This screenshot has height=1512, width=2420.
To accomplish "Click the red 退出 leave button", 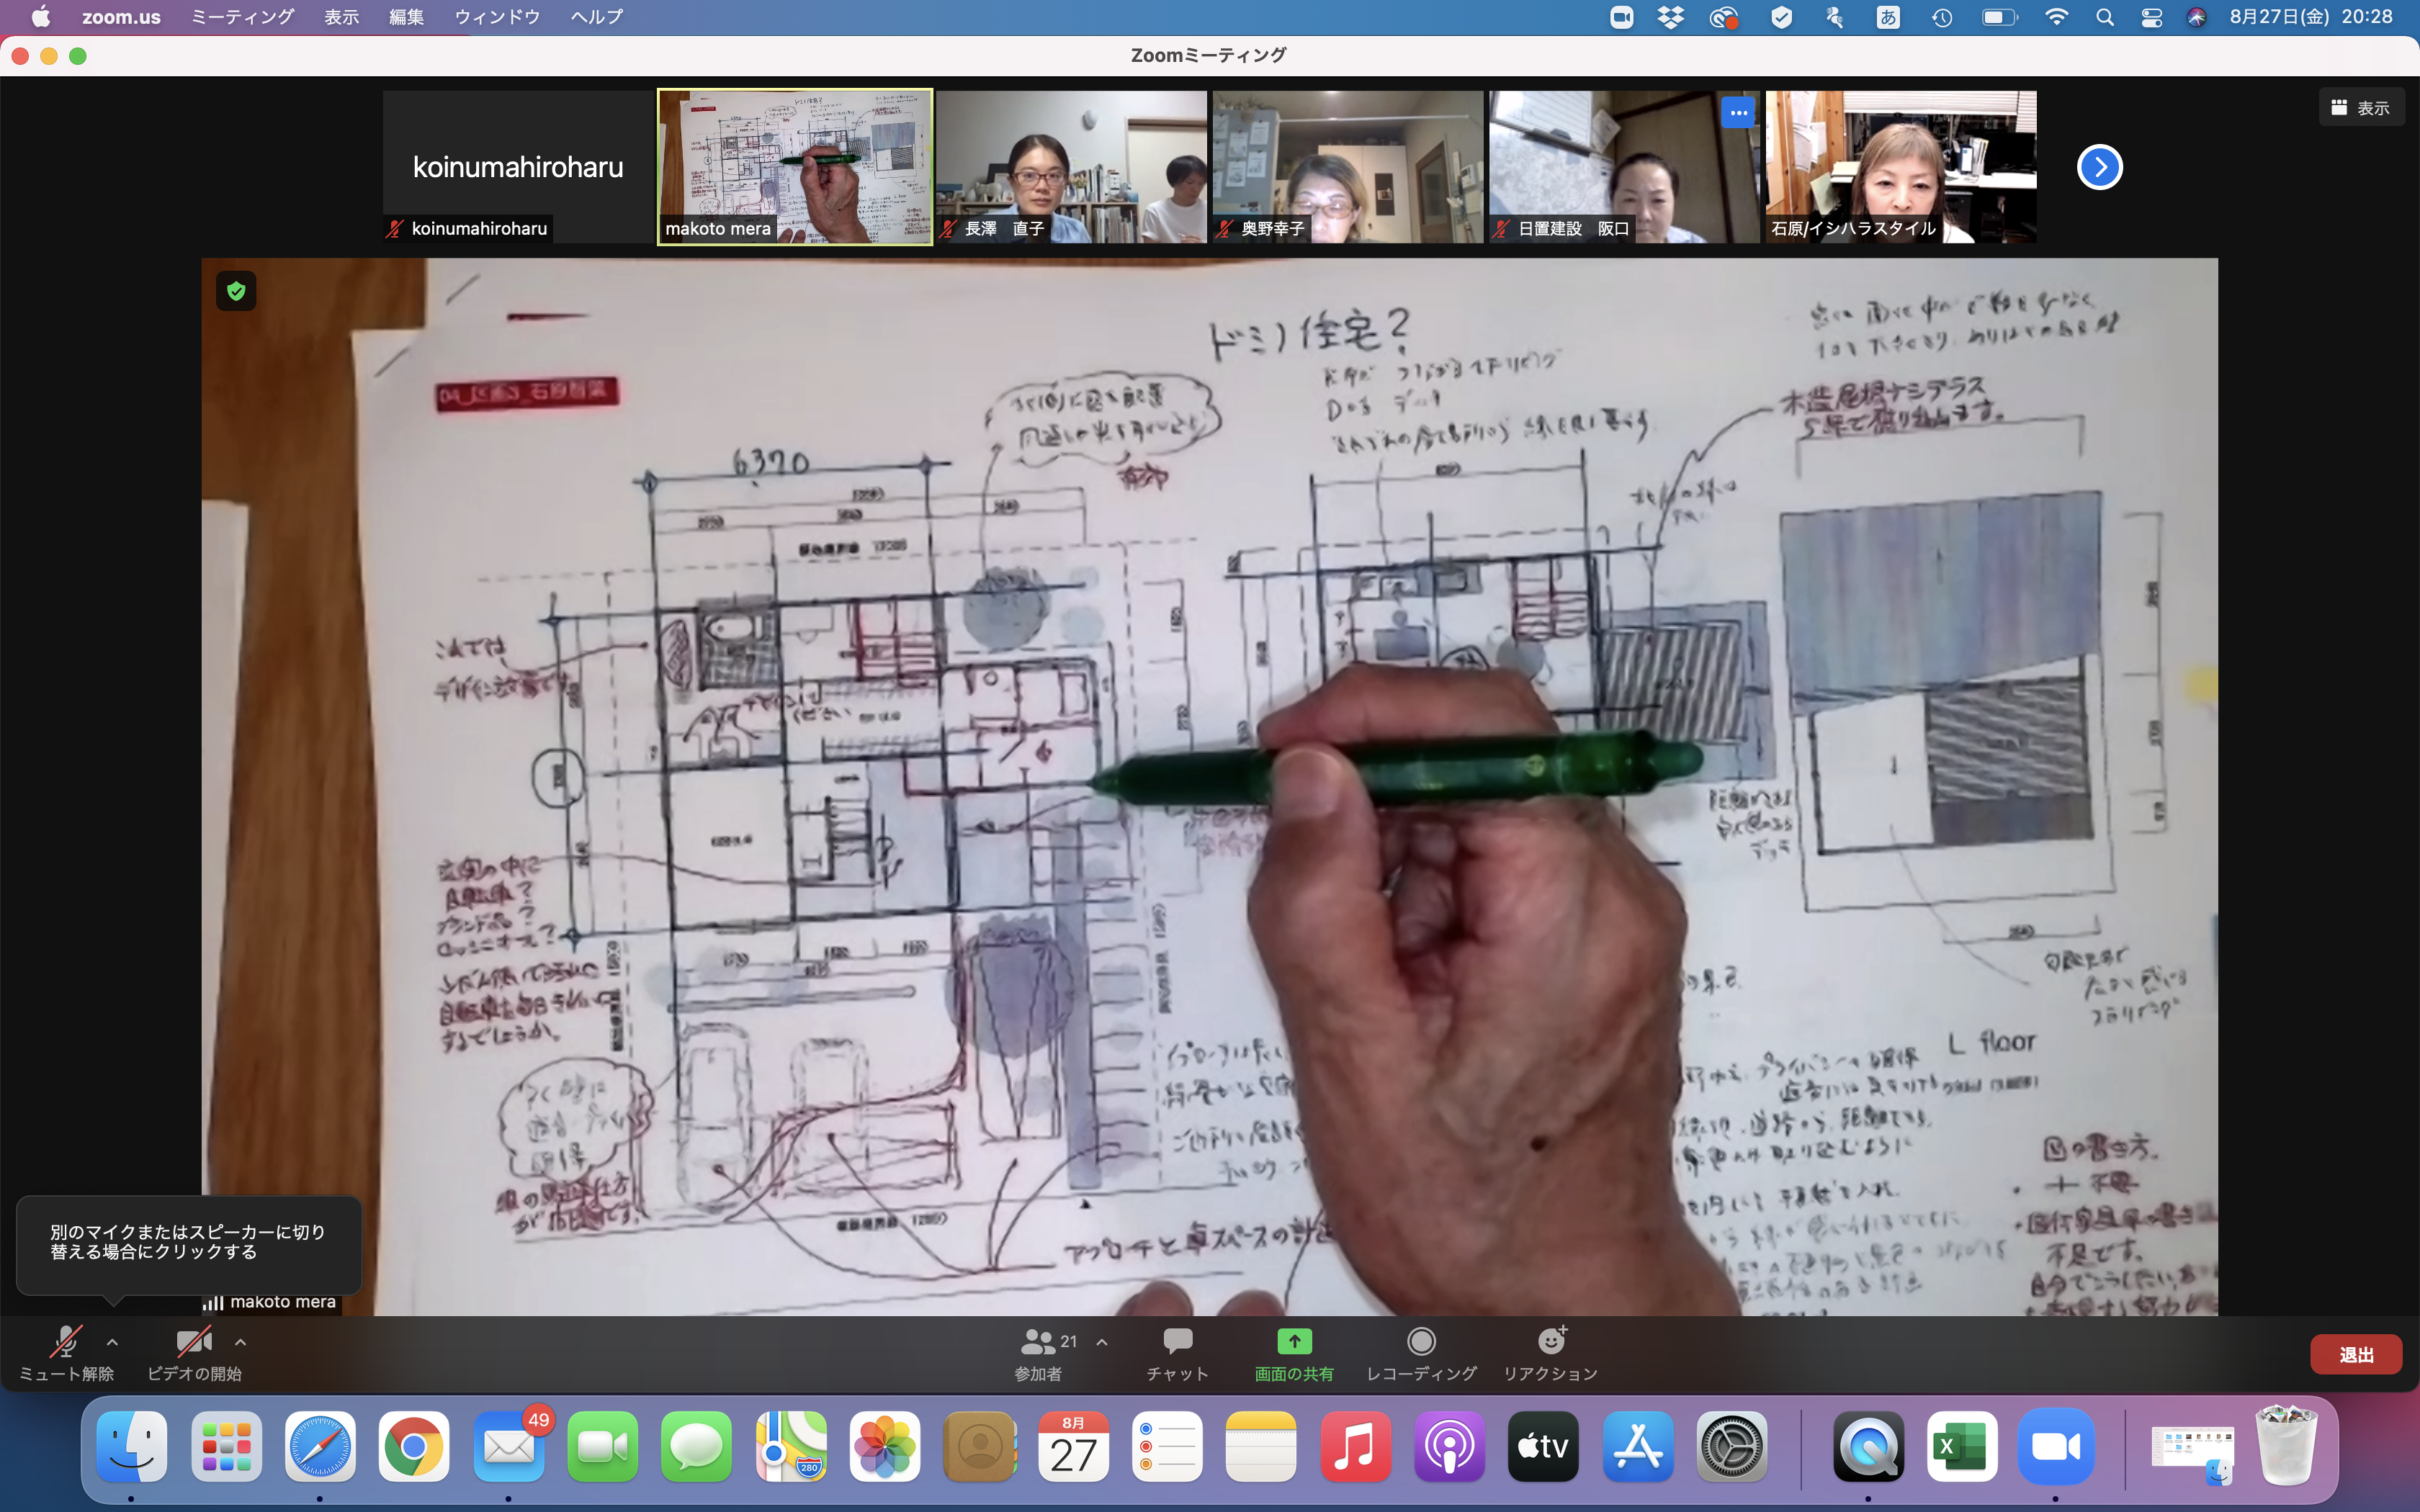I will (2355, 1354).
